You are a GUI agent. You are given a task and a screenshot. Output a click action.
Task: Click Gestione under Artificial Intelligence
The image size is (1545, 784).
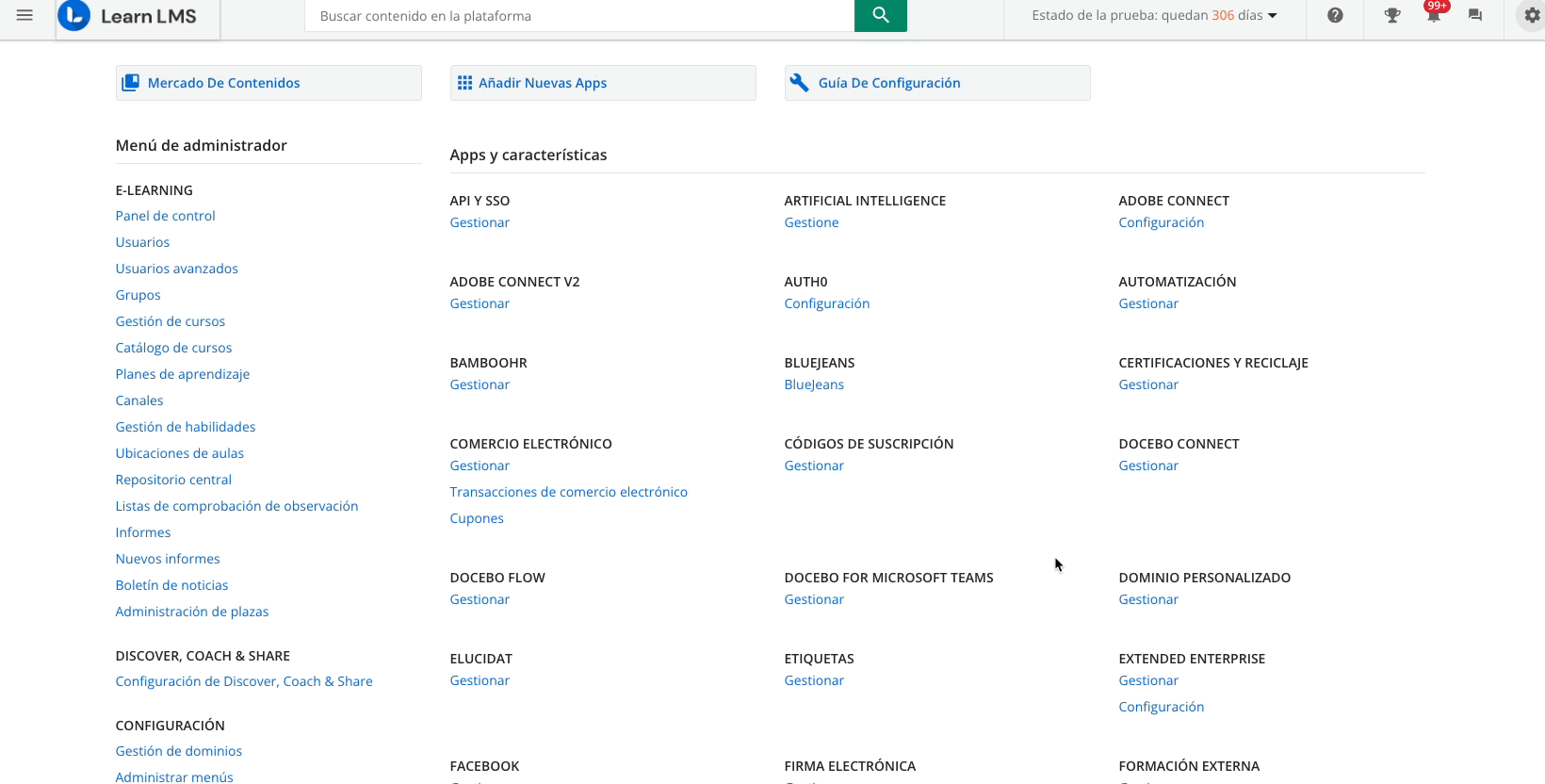[811, 222]
